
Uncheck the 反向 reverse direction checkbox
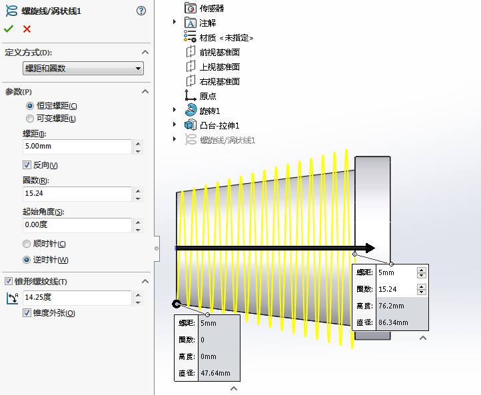pyautogui.click(x=27, y=165)
